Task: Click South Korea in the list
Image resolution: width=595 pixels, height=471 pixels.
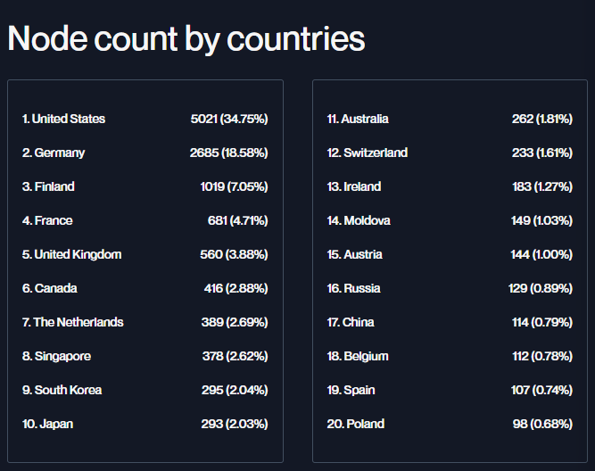Action: click(x=62, y=390)
